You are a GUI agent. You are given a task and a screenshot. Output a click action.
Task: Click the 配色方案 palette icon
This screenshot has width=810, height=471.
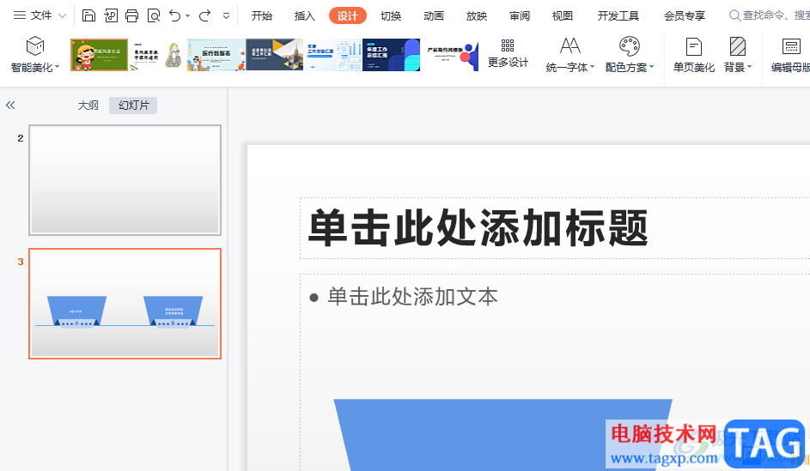coord(630,46)
